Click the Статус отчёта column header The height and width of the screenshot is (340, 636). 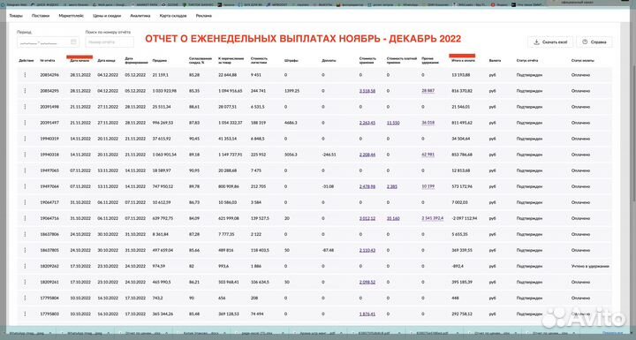(526, 60)
